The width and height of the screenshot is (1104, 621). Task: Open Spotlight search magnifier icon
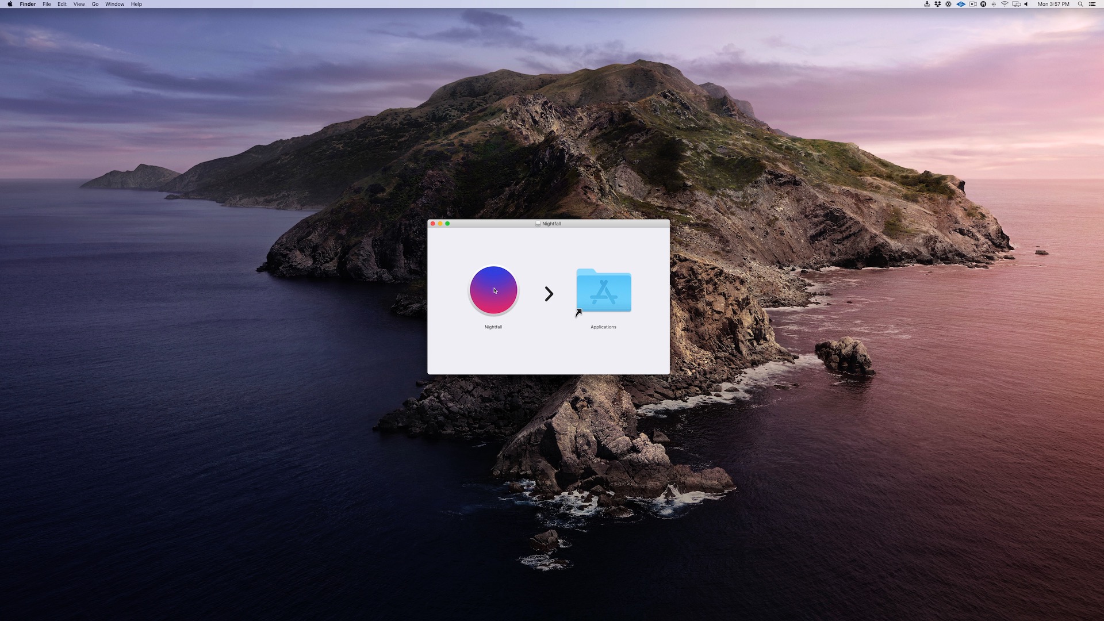pyautogui.click(x=1080, y=4)
